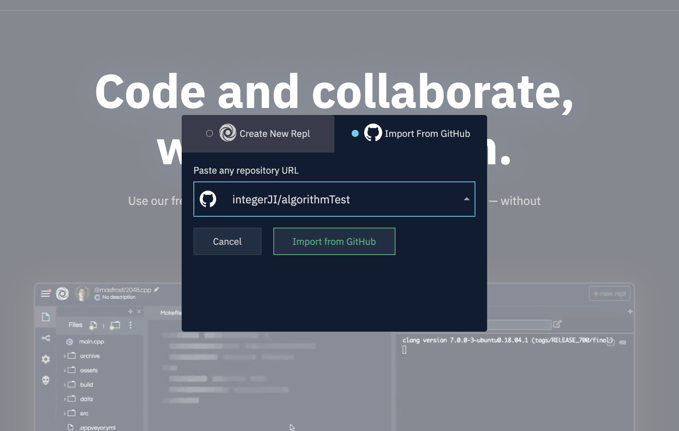Click the masfrost user avatar
The image size is (679, 431).
coord(82,293)
